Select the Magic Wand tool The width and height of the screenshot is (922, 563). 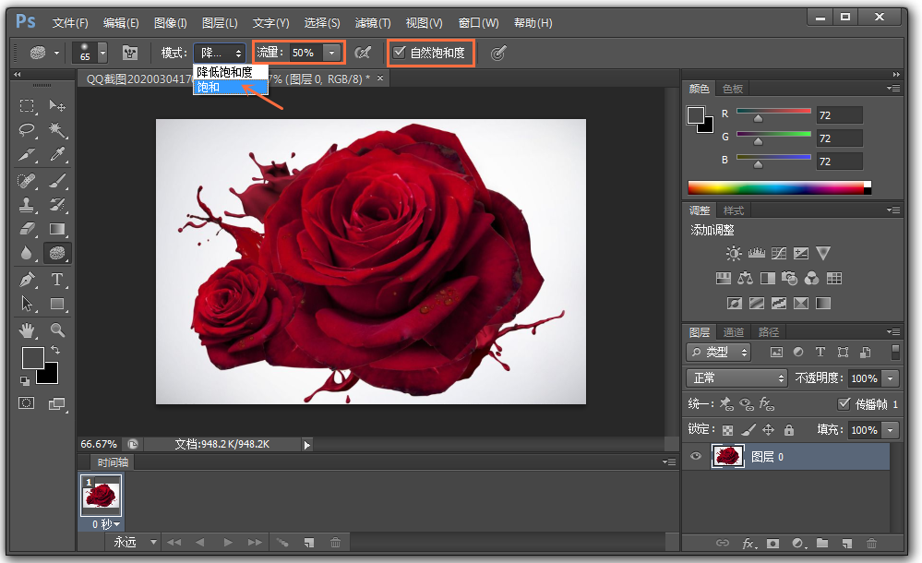point(57,130)
